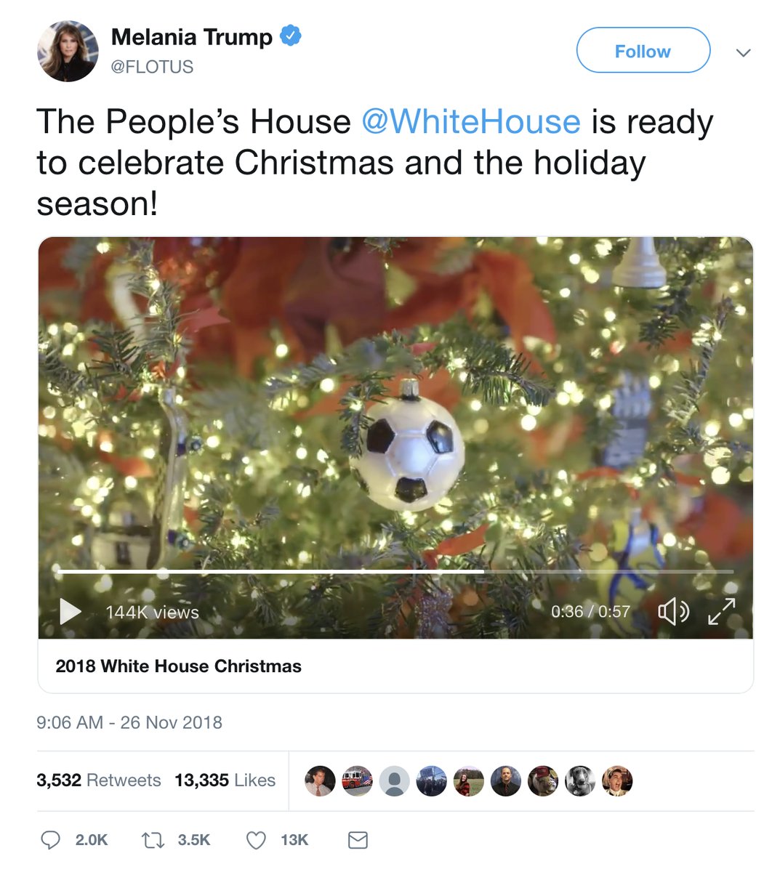Like the tweet with the heart icon

coord(256,840)
